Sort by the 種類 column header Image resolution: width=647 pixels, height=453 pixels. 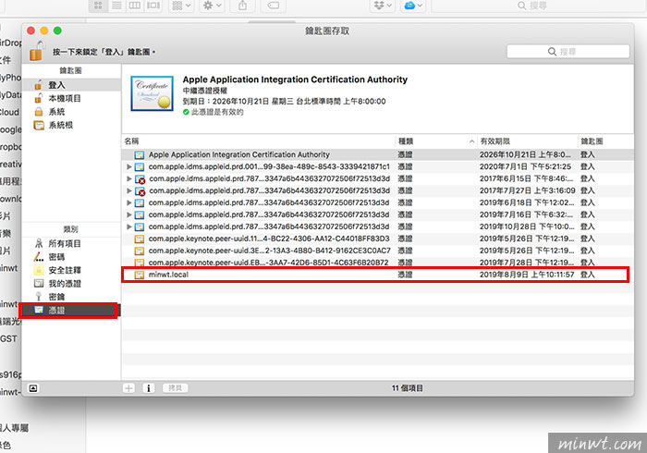click(435, 141)
